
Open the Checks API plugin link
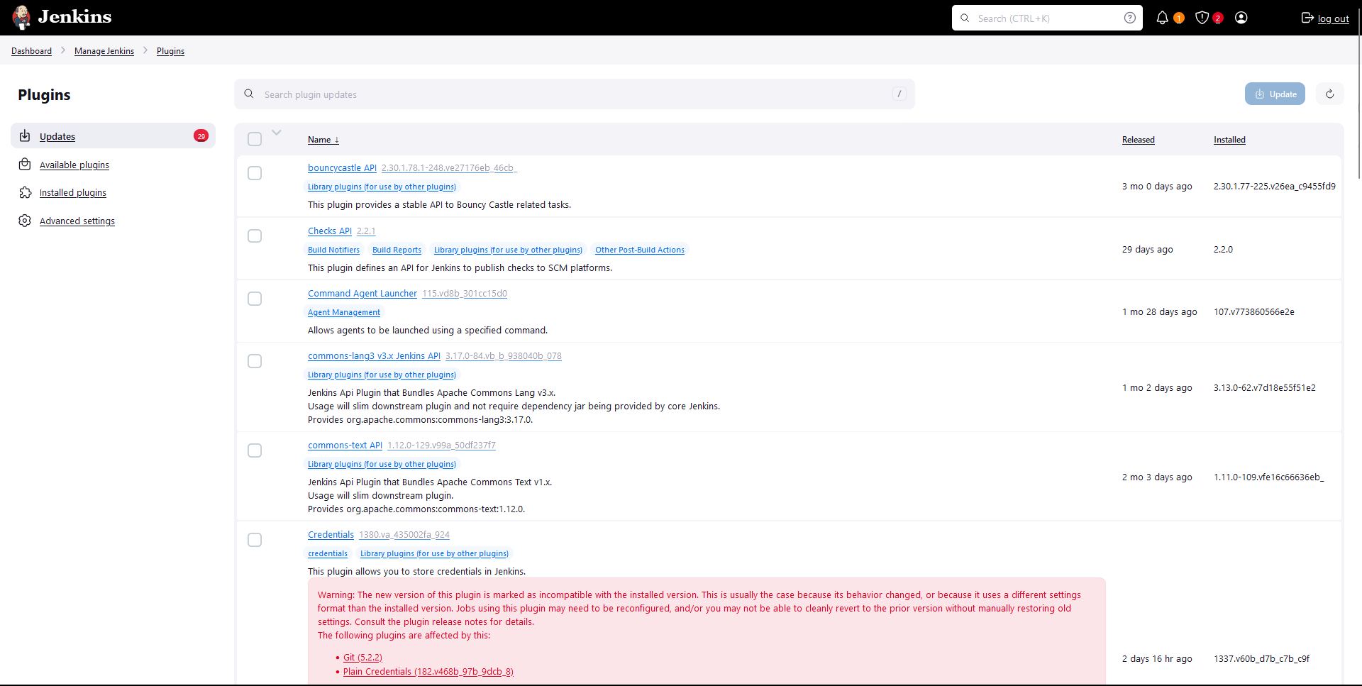(x=330, y=231)
